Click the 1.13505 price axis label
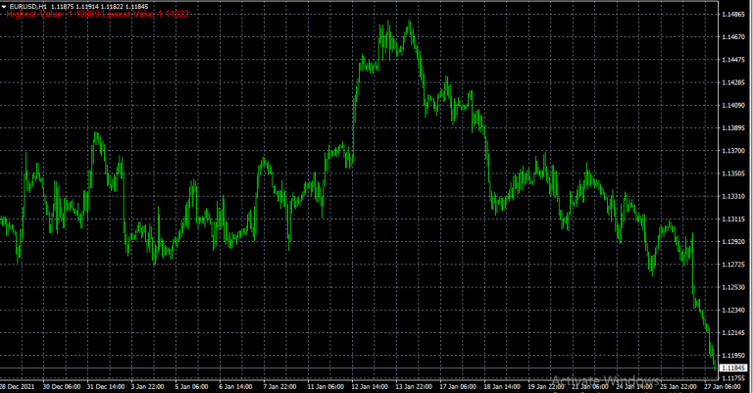The width and height of the screenshot is (753, 393). pos(733,173)
